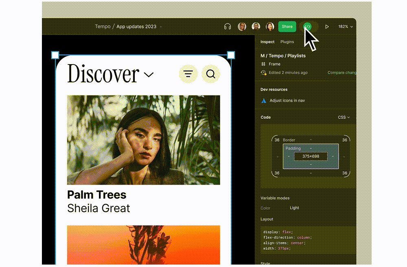Screen dimensions: 407x267
Task: Switch to the Inspect tab
Action: tap(267, 42)
